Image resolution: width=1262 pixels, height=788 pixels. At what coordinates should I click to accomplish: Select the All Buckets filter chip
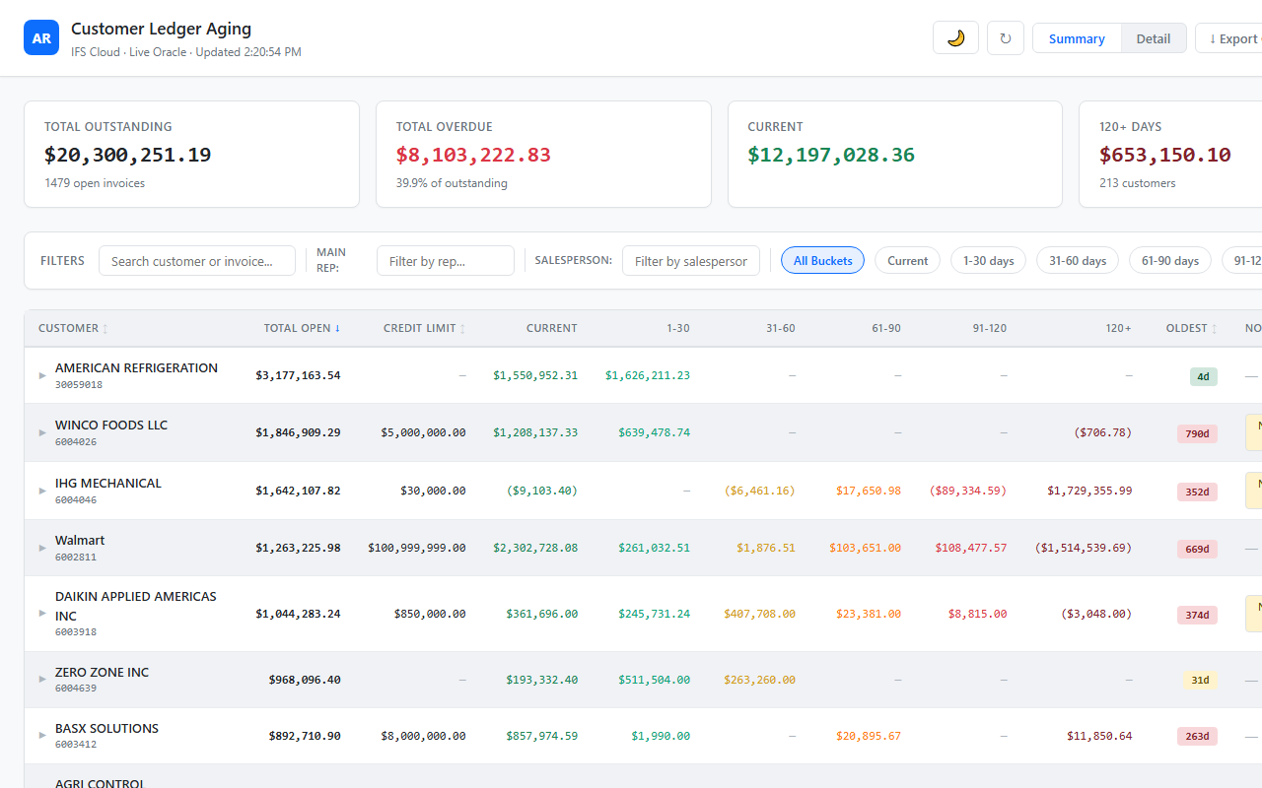pyautogui.click(x=823, y=261)
